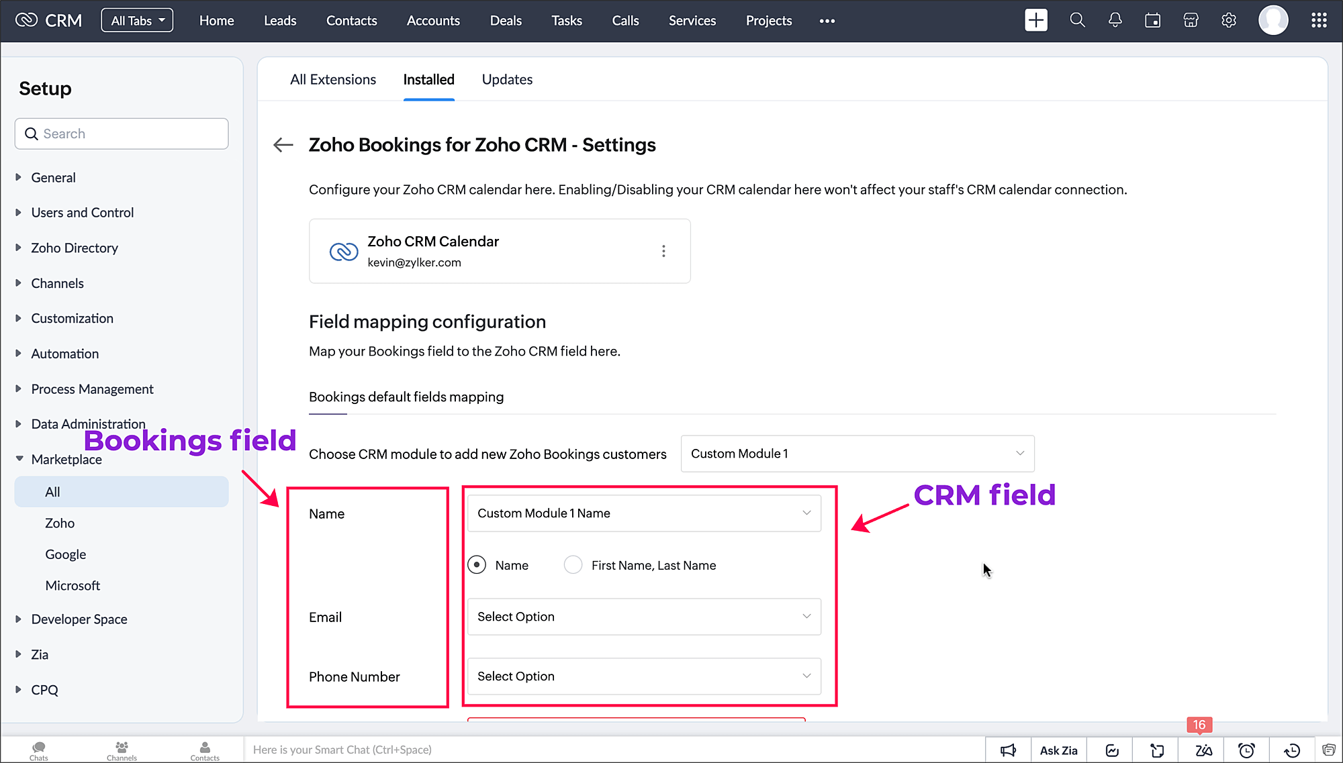Open the apps grid launcher icon
The height and width of the screenshot is (763, 1343).
pos(1319,20)
